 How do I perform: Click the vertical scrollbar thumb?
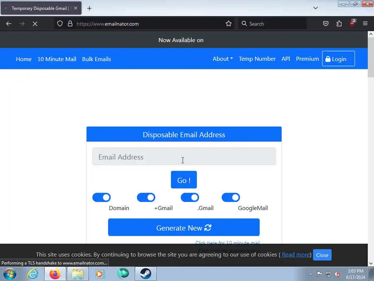coord(371,57)
